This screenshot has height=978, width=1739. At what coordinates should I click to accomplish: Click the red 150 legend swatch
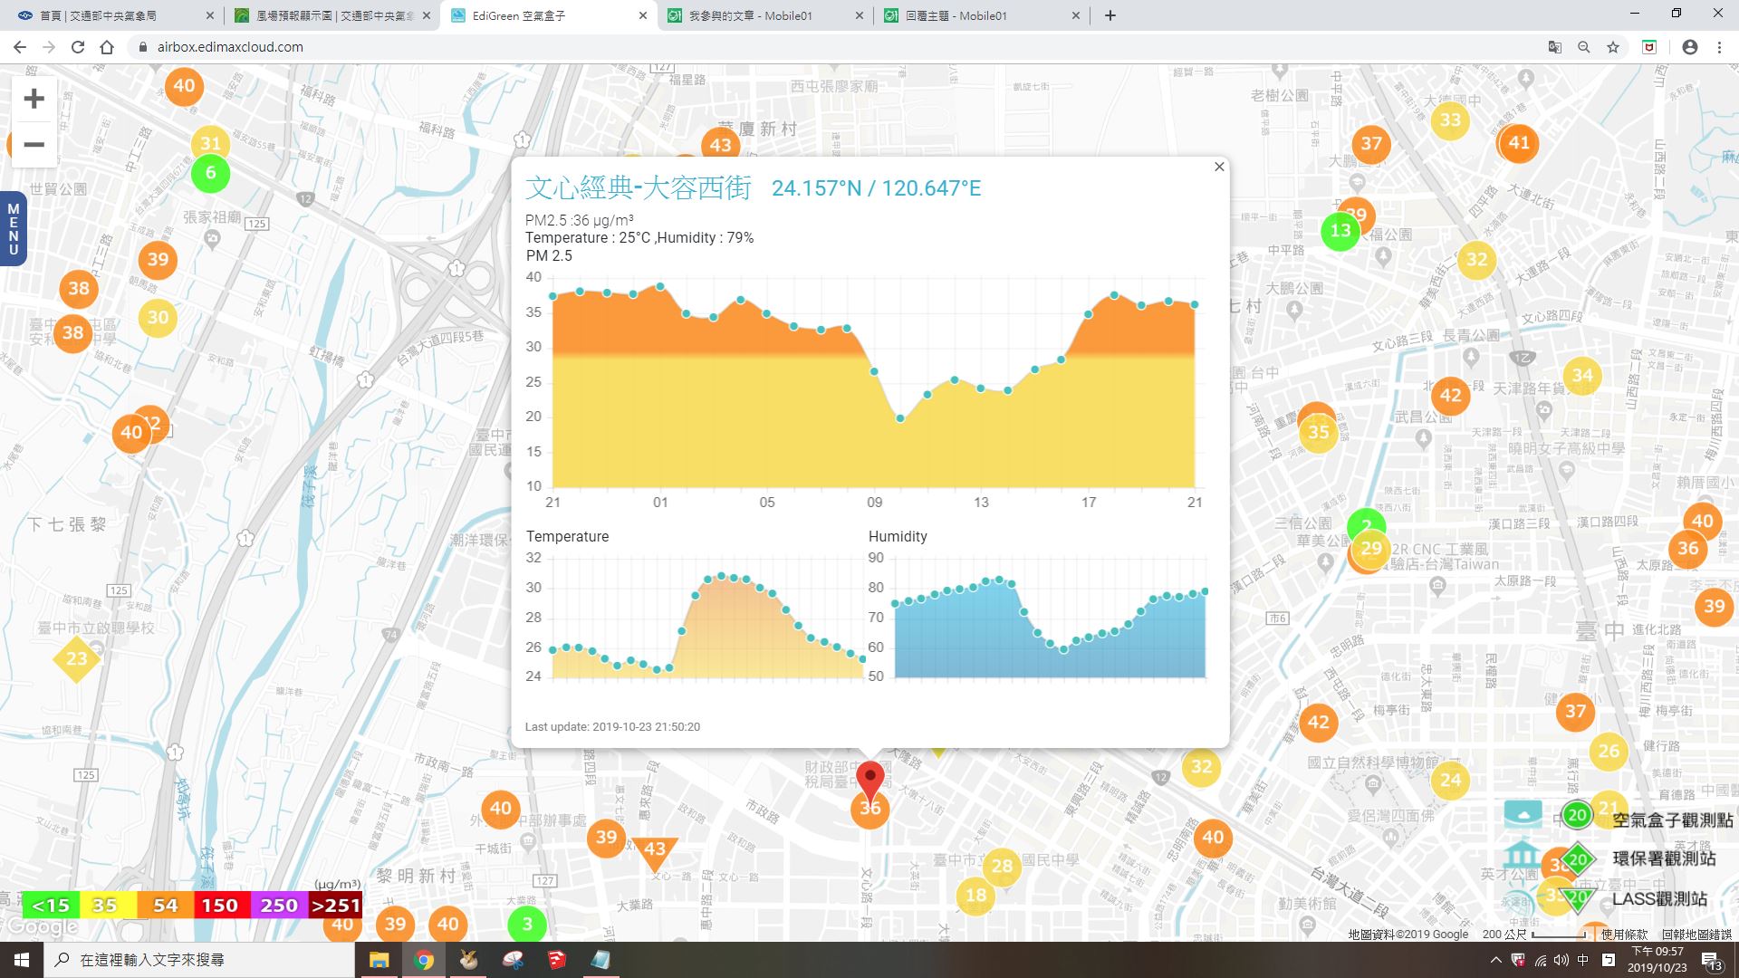click(220, 906)
